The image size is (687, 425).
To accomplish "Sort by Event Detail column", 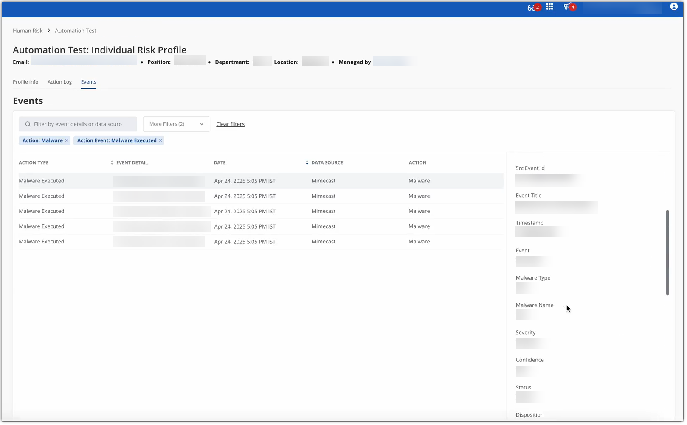I will (x=112, y=163).
